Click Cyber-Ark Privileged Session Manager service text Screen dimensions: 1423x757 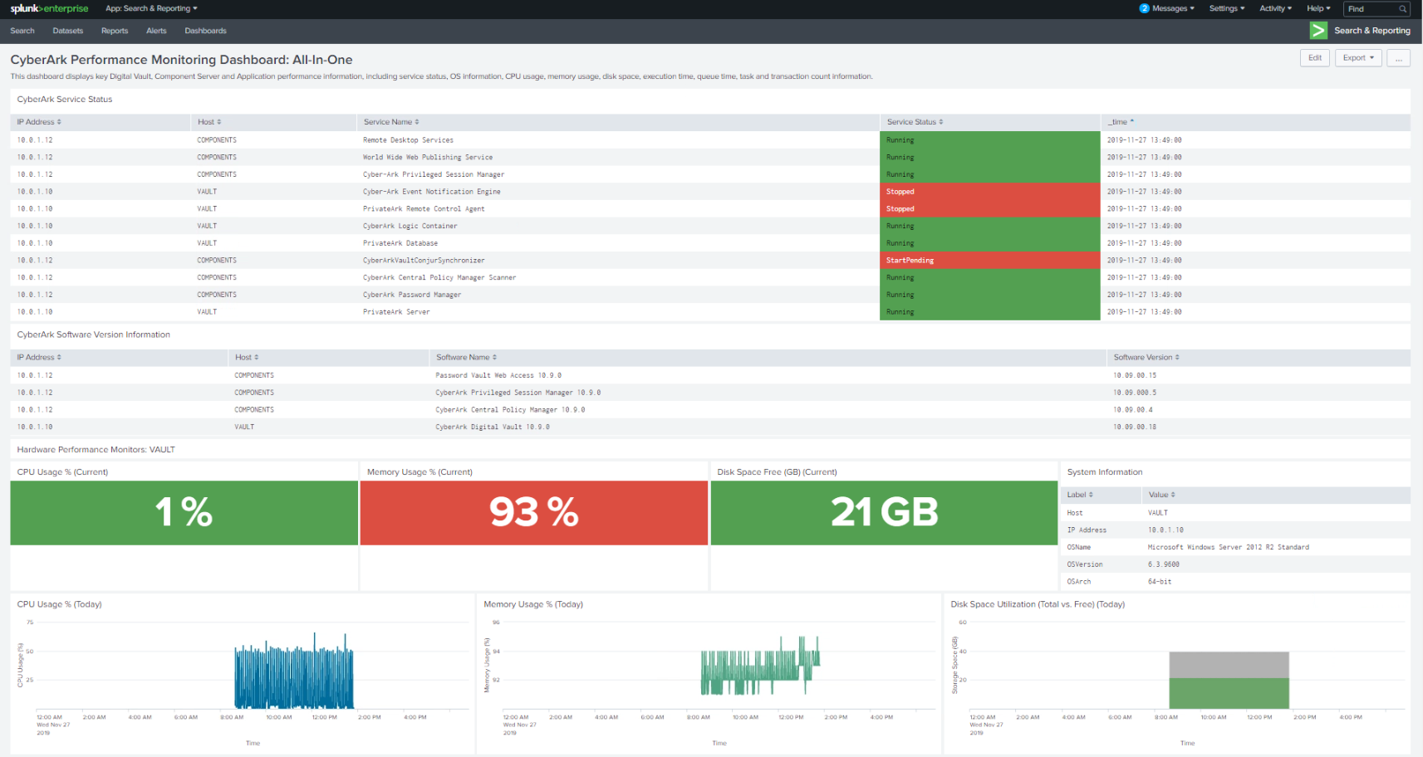click(x=434, y=175)
